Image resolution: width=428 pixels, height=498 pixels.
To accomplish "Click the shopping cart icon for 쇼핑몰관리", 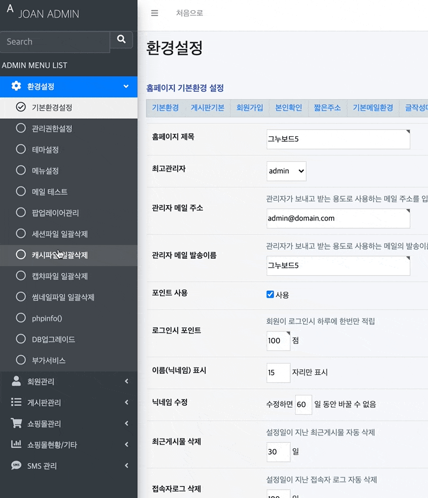I will (x=17, y=423).
